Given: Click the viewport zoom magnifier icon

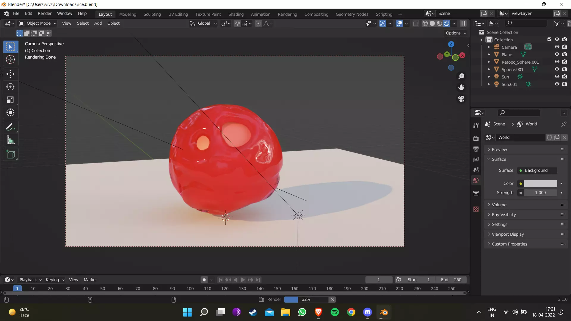Looking at the screenshot, I should coord(461,76).
